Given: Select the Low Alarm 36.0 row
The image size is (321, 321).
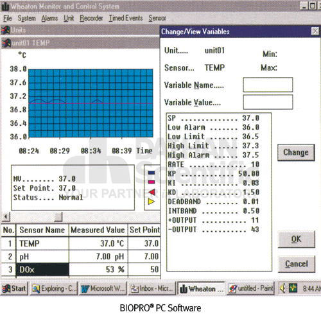Looking at the screenshot, I should [x=213, y=128].
